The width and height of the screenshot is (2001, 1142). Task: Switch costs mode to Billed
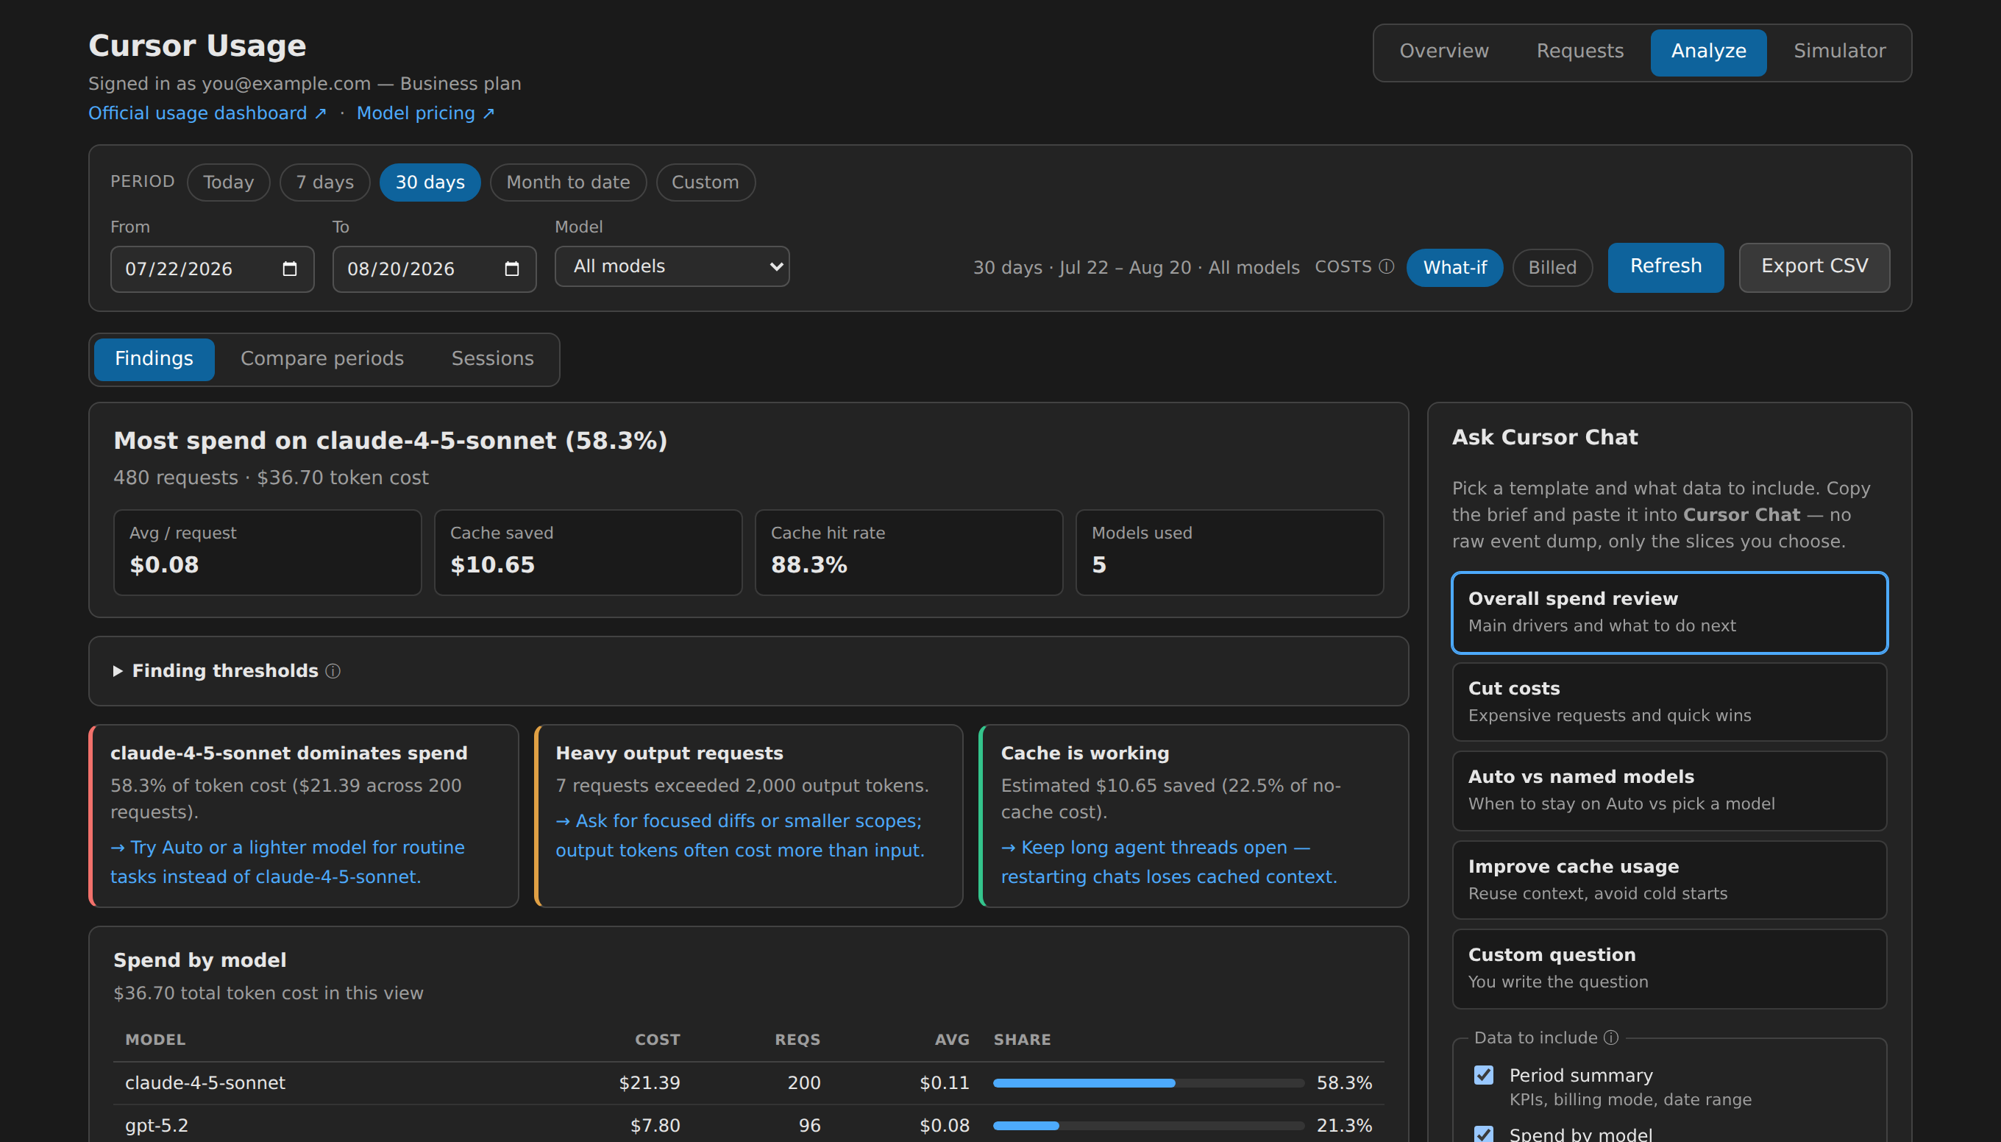(x=1552, y=269)
